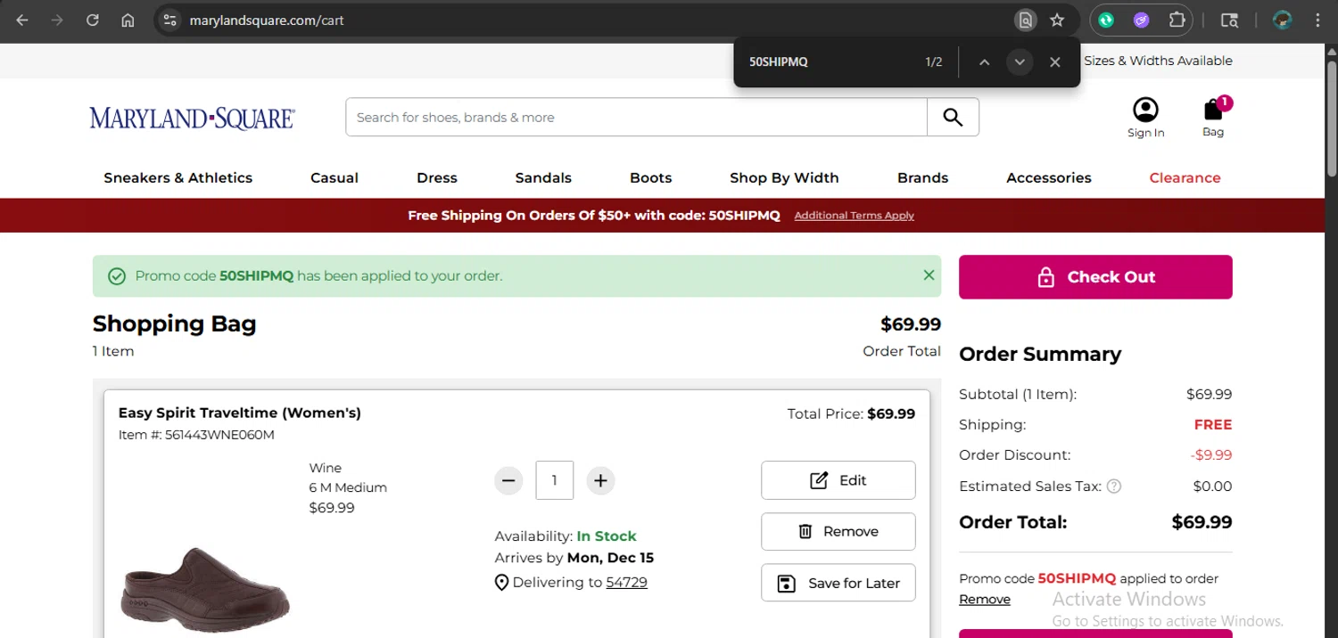Click the shoe product thumbnail
The height and width of the screenshot is (638, 1338).
coord(205,588)
